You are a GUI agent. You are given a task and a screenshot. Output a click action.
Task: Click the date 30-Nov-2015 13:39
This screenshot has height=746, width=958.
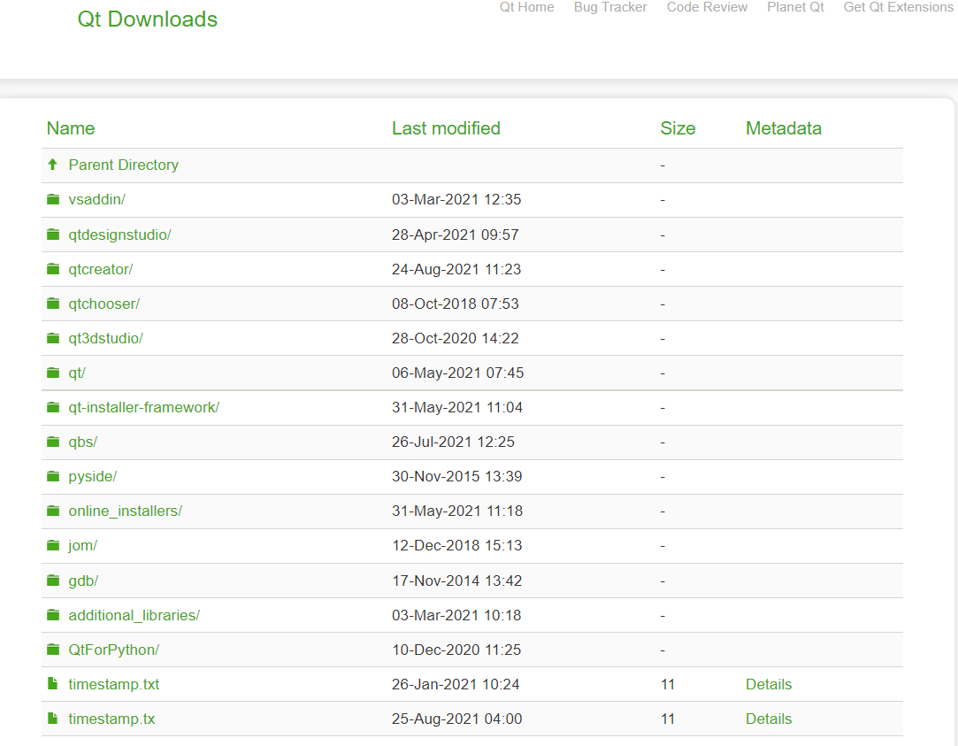(x=457, y=477)
